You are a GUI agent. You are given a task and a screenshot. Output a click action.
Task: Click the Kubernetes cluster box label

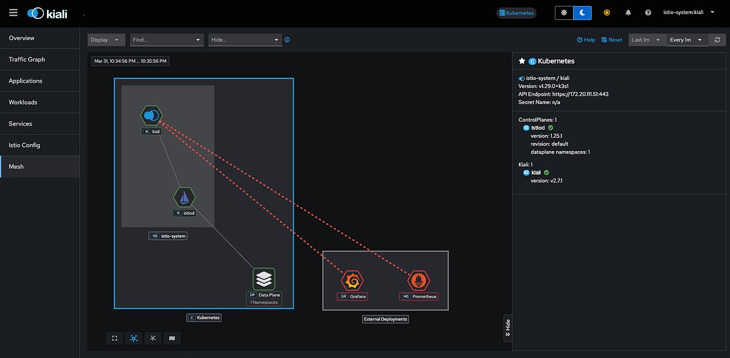(x=204, y=318)
